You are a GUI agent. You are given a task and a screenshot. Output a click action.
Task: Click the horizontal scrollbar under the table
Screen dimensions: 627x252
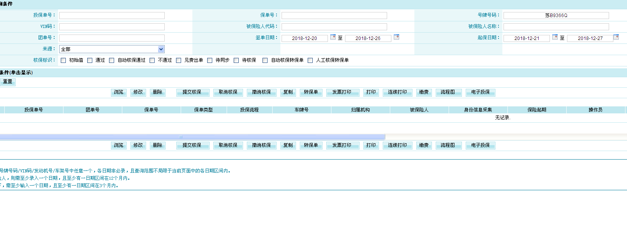point(192,137)
